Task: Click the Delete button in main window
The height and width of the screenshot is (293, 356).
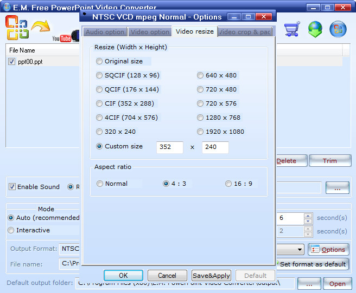Action: click(291, 160)
